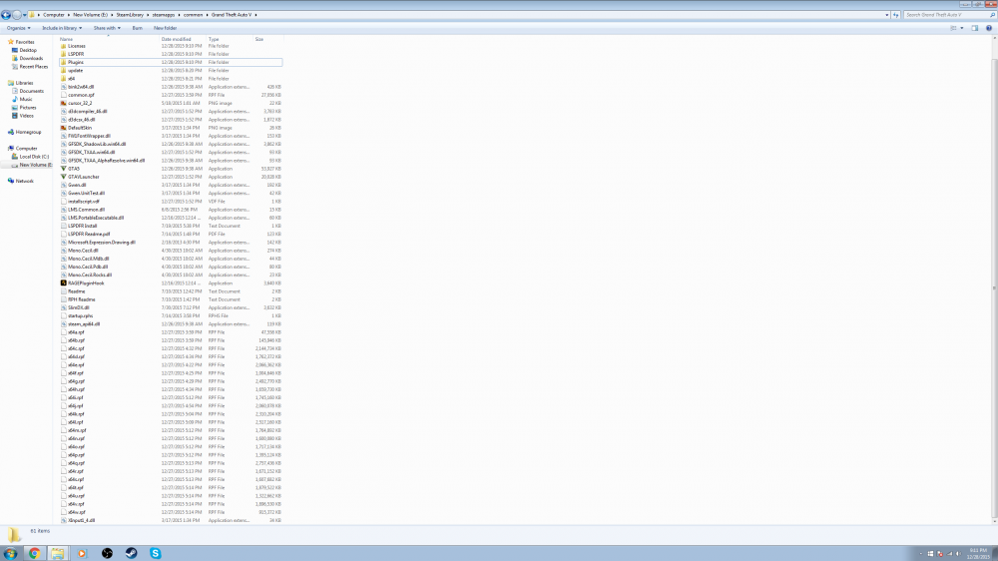Open the Include in library dropdown
998x561 pixels.
click(x=62, y=28)
